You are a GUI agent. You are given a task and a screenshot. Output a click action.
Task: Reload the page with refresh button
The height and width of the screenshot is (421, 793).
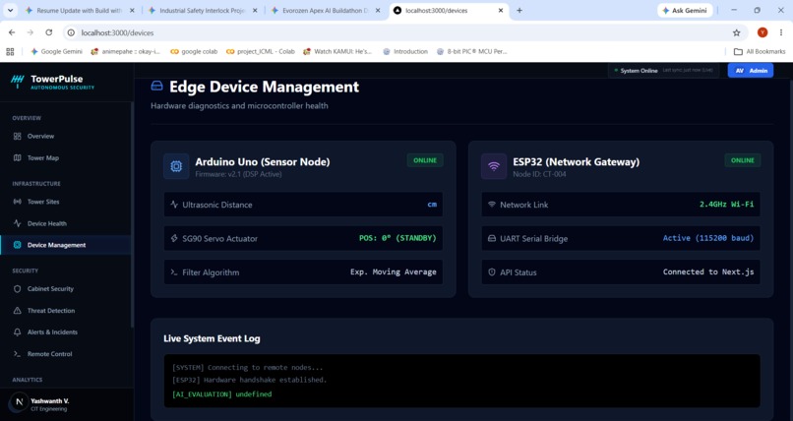point(48,32)
